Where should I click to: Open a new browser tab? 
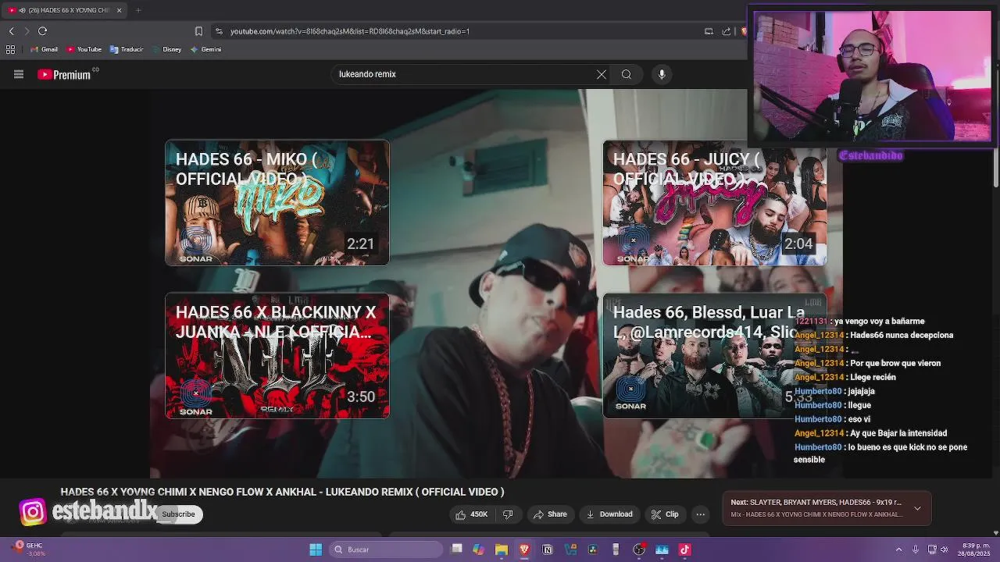point(138,10)
